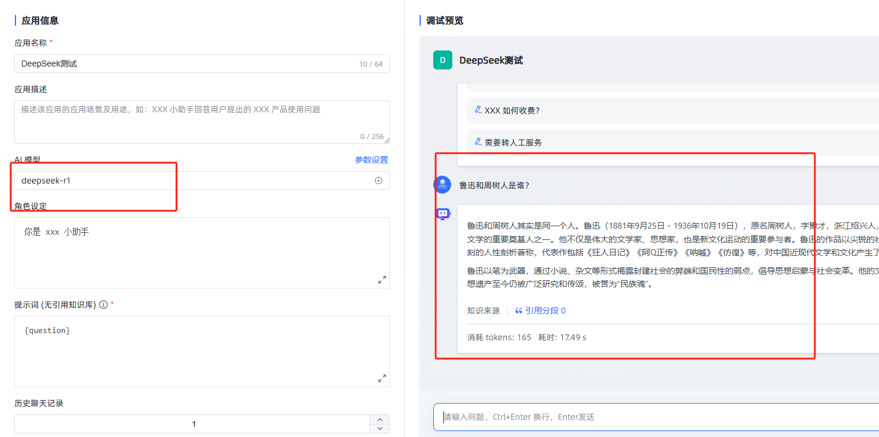This screenshot has width=879, height=437.
Task: Click the 应用信息 section heading
Action: click(40, 21)
